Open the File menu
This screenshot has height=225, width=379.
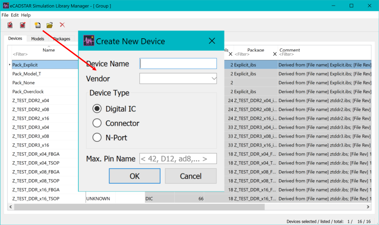[5, 15]
